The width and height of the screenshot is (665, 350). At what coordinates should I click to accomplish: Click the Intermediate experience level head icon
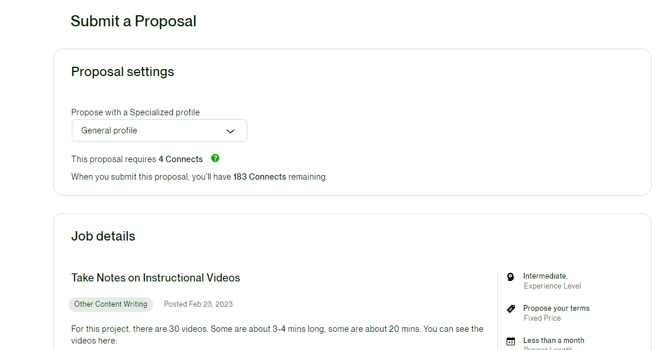coord(511,277)
